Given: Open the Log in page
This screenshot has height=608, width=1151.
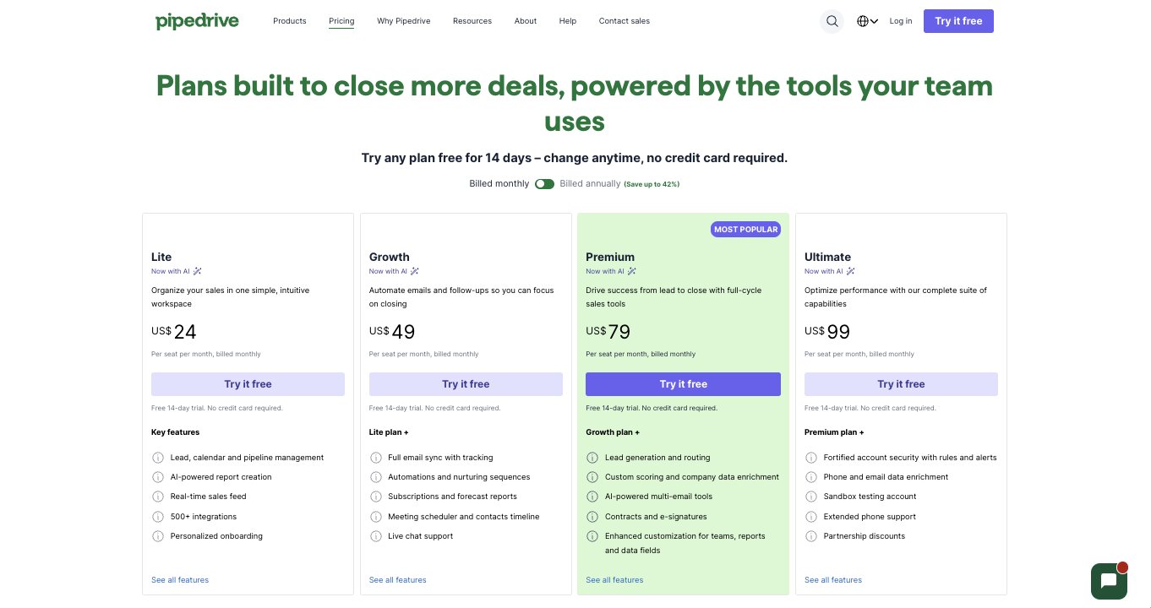Looking at the screenshot, I should point(900,21).
